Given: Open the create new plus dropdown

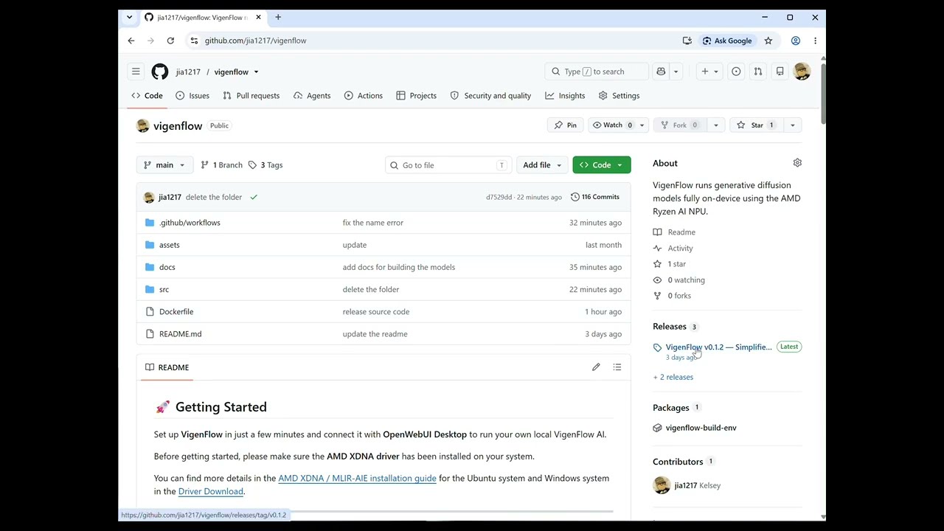Looking at the screenshot, I should [x=709, y=72].
